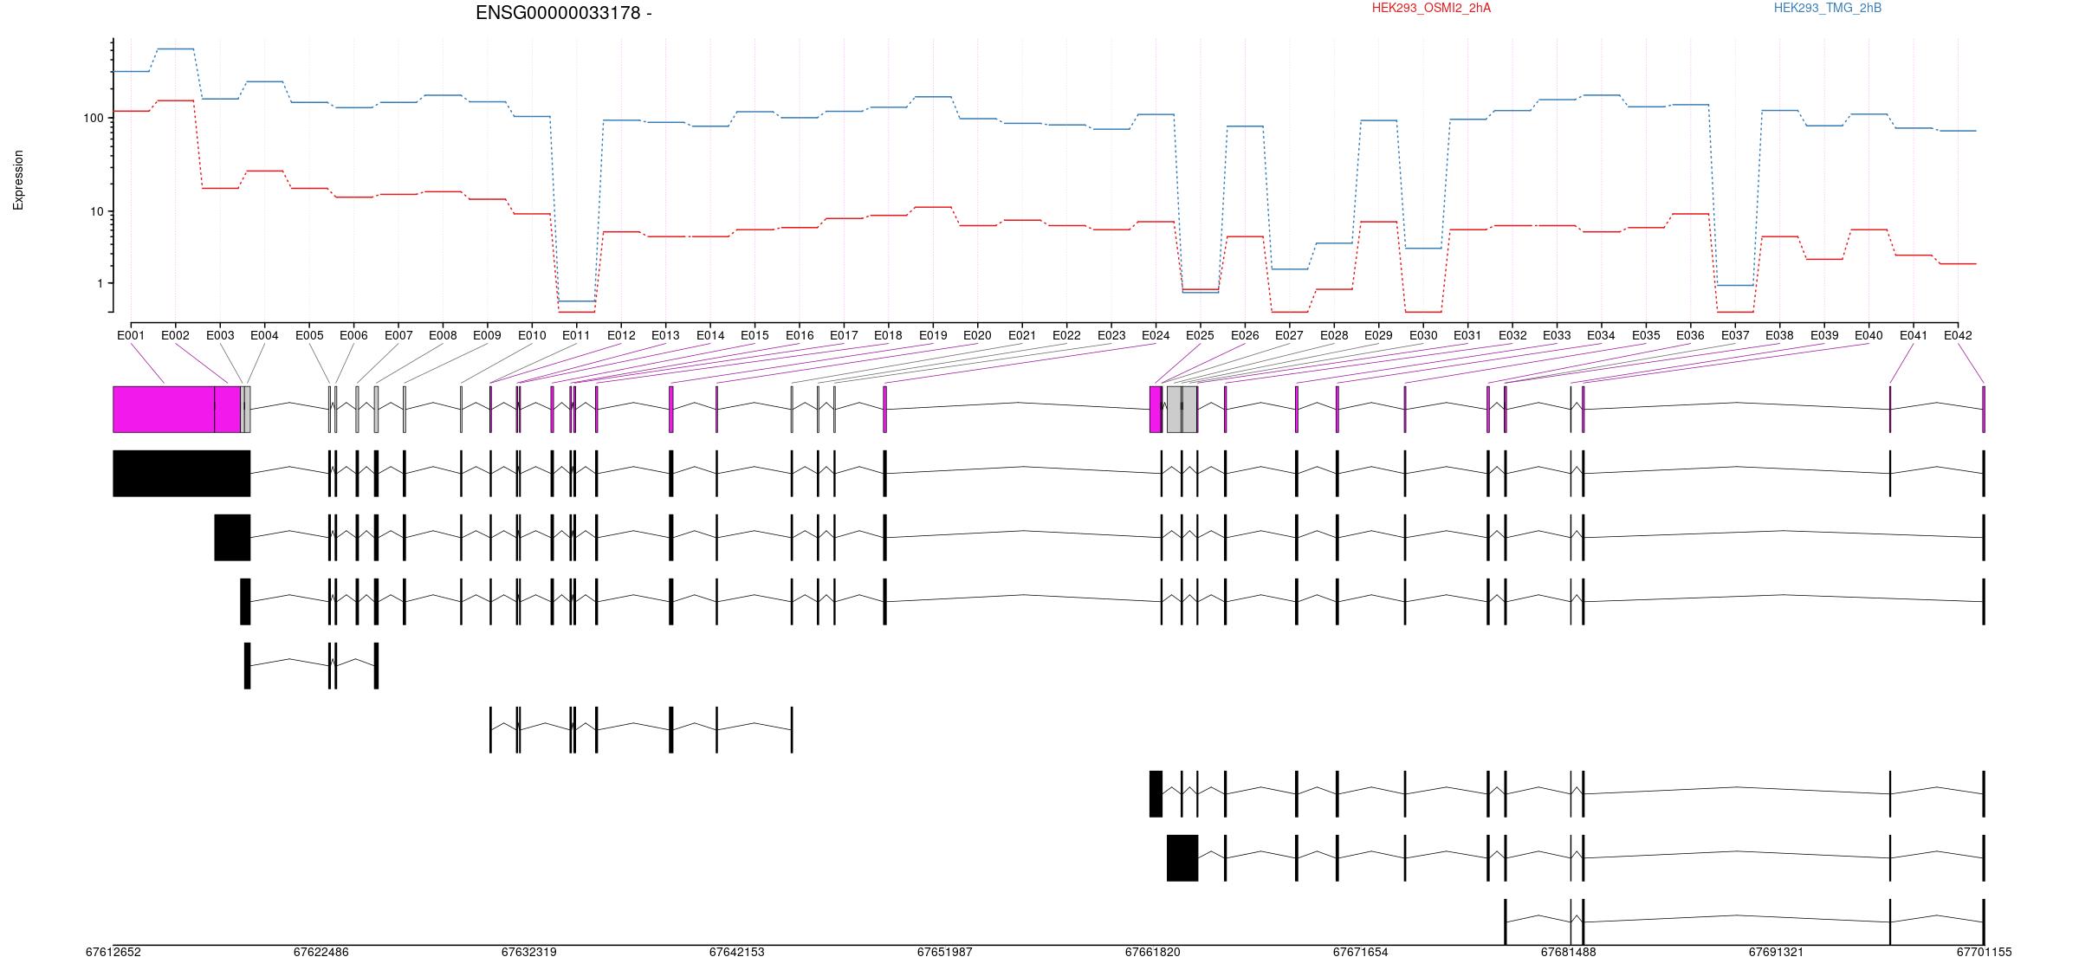Viewport: 2079px width, 970px height.
Task: Click exon label E006
Action: [x=353, y=335]
